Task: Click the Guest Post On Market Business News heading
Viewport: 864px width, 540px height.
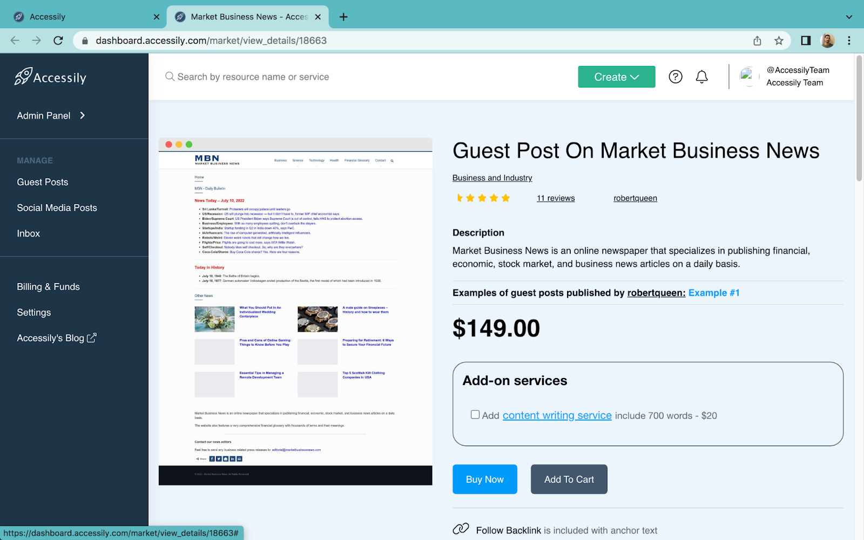Action: pyautogui.click(x=636, y=151)
